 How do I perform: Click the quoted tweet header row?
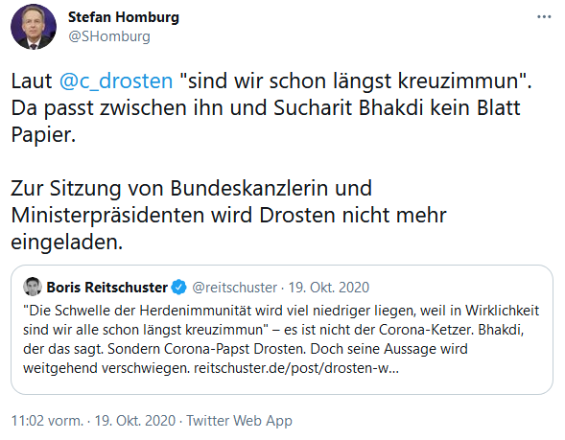(x=197, y=287)
